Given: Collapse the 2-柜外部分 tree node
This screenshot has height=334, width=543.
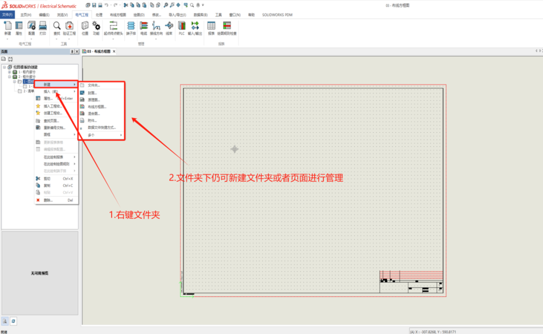Looking at the screenshot, I should tap(9, 76).
